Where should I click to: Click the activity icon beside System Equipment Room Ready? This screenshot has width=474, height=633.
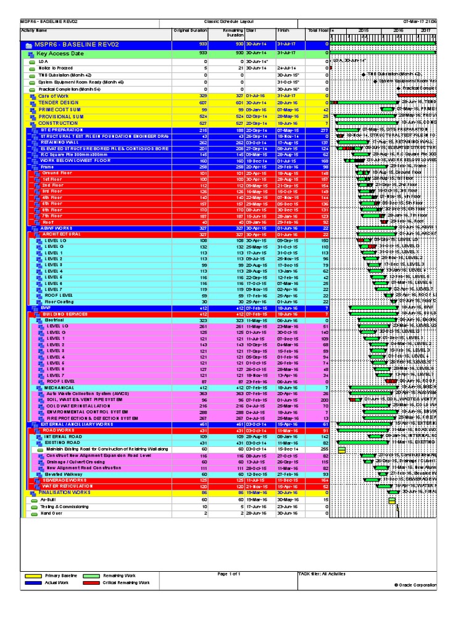[32, 83]
